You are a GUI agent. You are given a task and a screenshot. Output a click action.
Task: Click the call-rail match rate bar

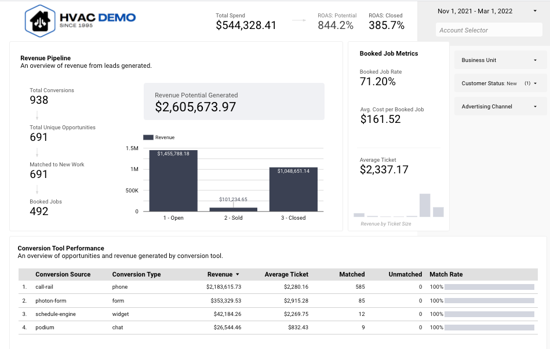tap(489, 287)
